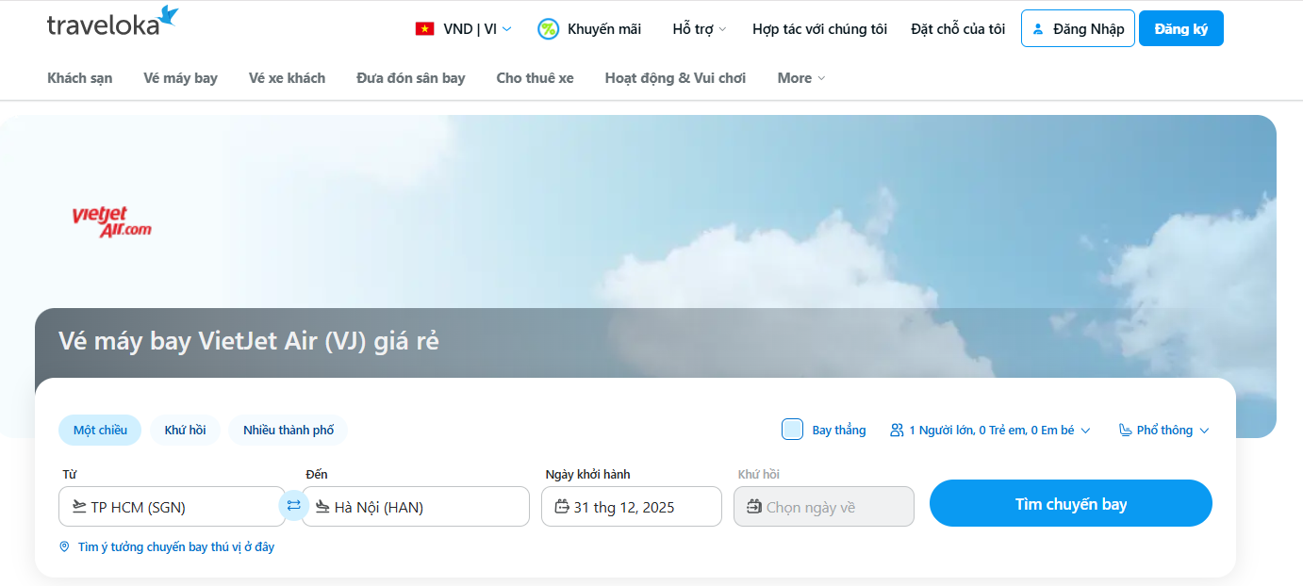Viewport: 1303px width, 586px height.
Task: Open the Vé máy bay tab
Action: click(x=180, y=78)
